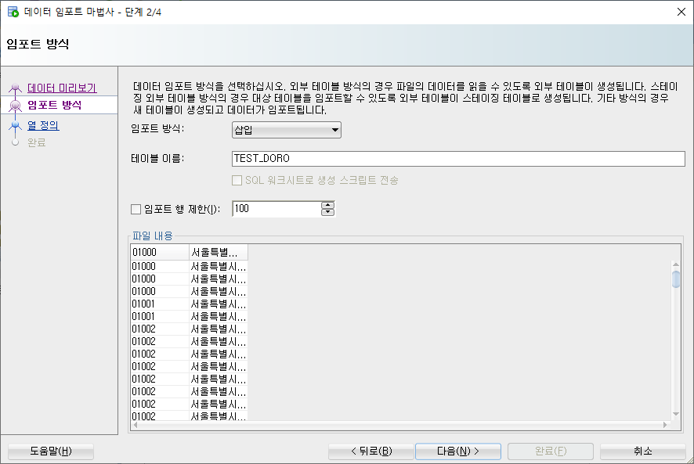This screenshot has width=694, height=464.
Task: Decrease the row limit with down arrow
Action: tap(327, 213)
